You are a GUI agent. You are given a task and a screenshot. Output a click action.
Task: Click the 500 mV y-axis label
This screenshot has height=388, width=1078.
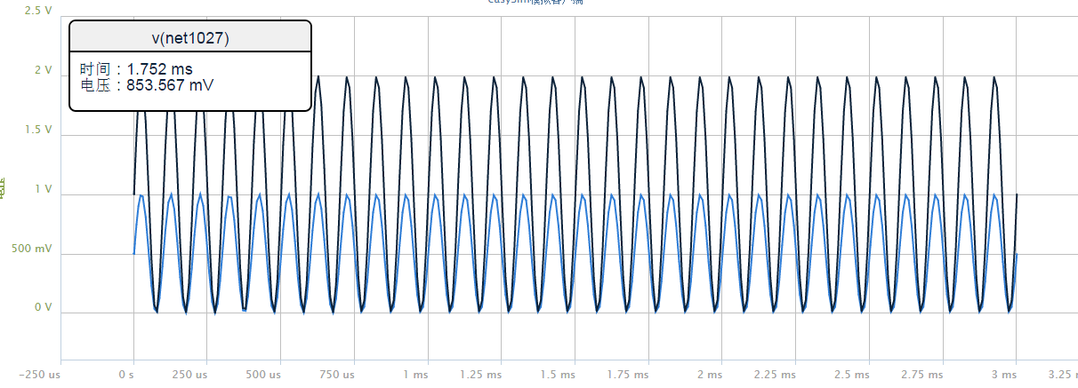coord(31,249)
